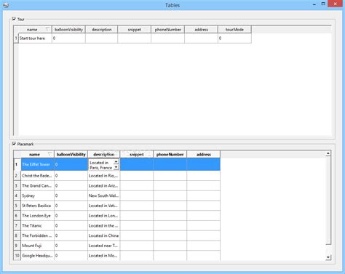The image size is (345, 274).
Task: Click Placemark address column header
Action: (204, 154)
